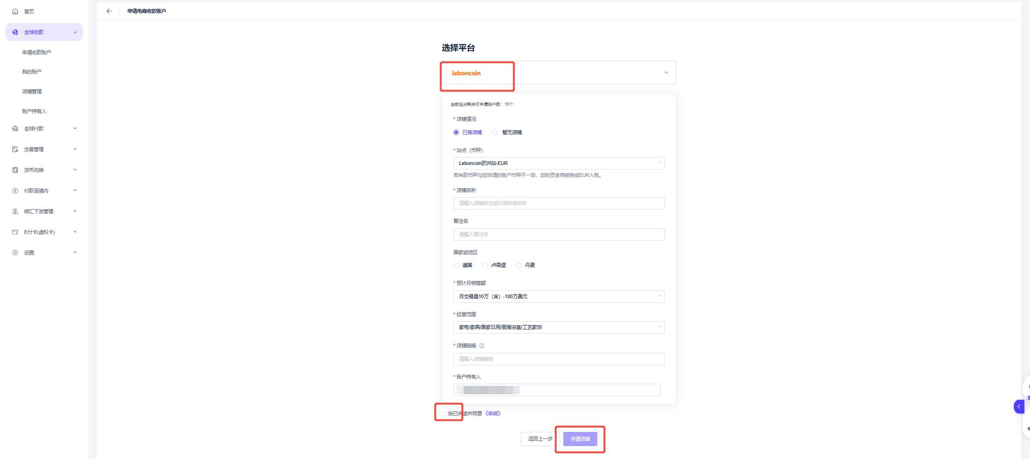Click the back arrow icon in header
1030x459 pixels.
pos(109,11)
